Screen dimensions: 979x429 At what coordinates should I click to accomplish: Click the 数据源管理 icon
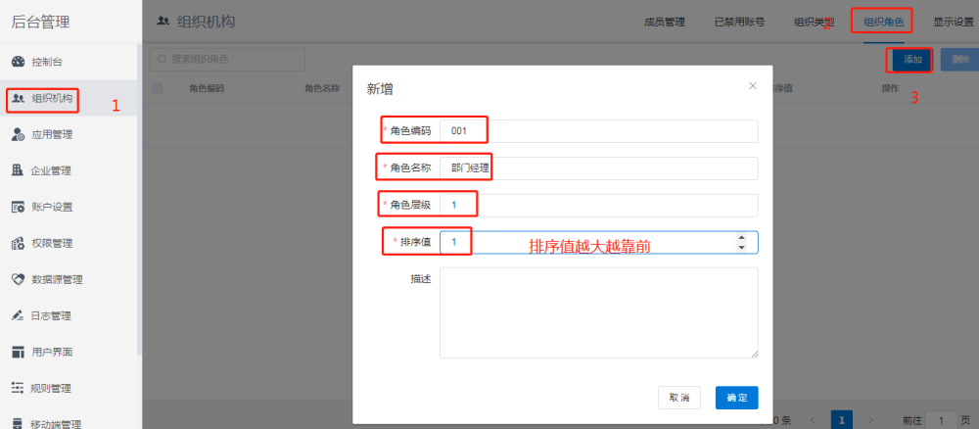click(18, 279)
